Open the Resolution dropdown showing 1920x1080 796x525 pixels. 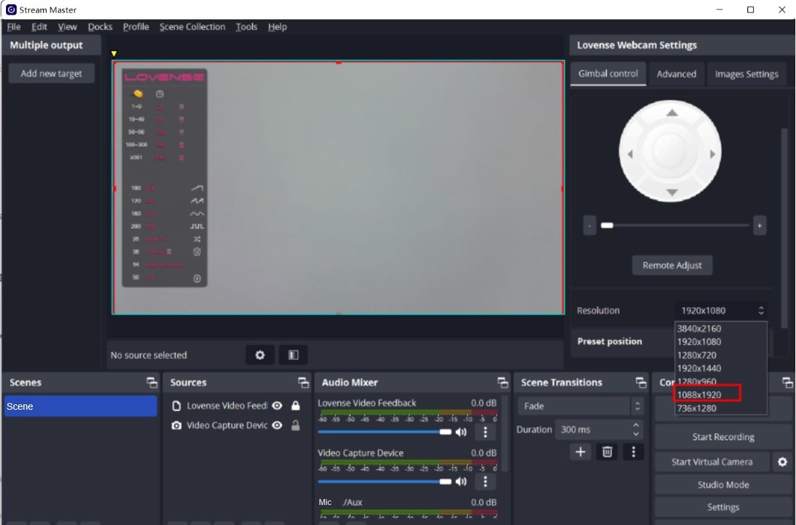point(721,310)
